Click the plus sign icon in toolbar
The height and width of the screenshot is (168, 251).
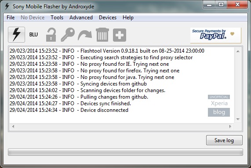(120, 35)
